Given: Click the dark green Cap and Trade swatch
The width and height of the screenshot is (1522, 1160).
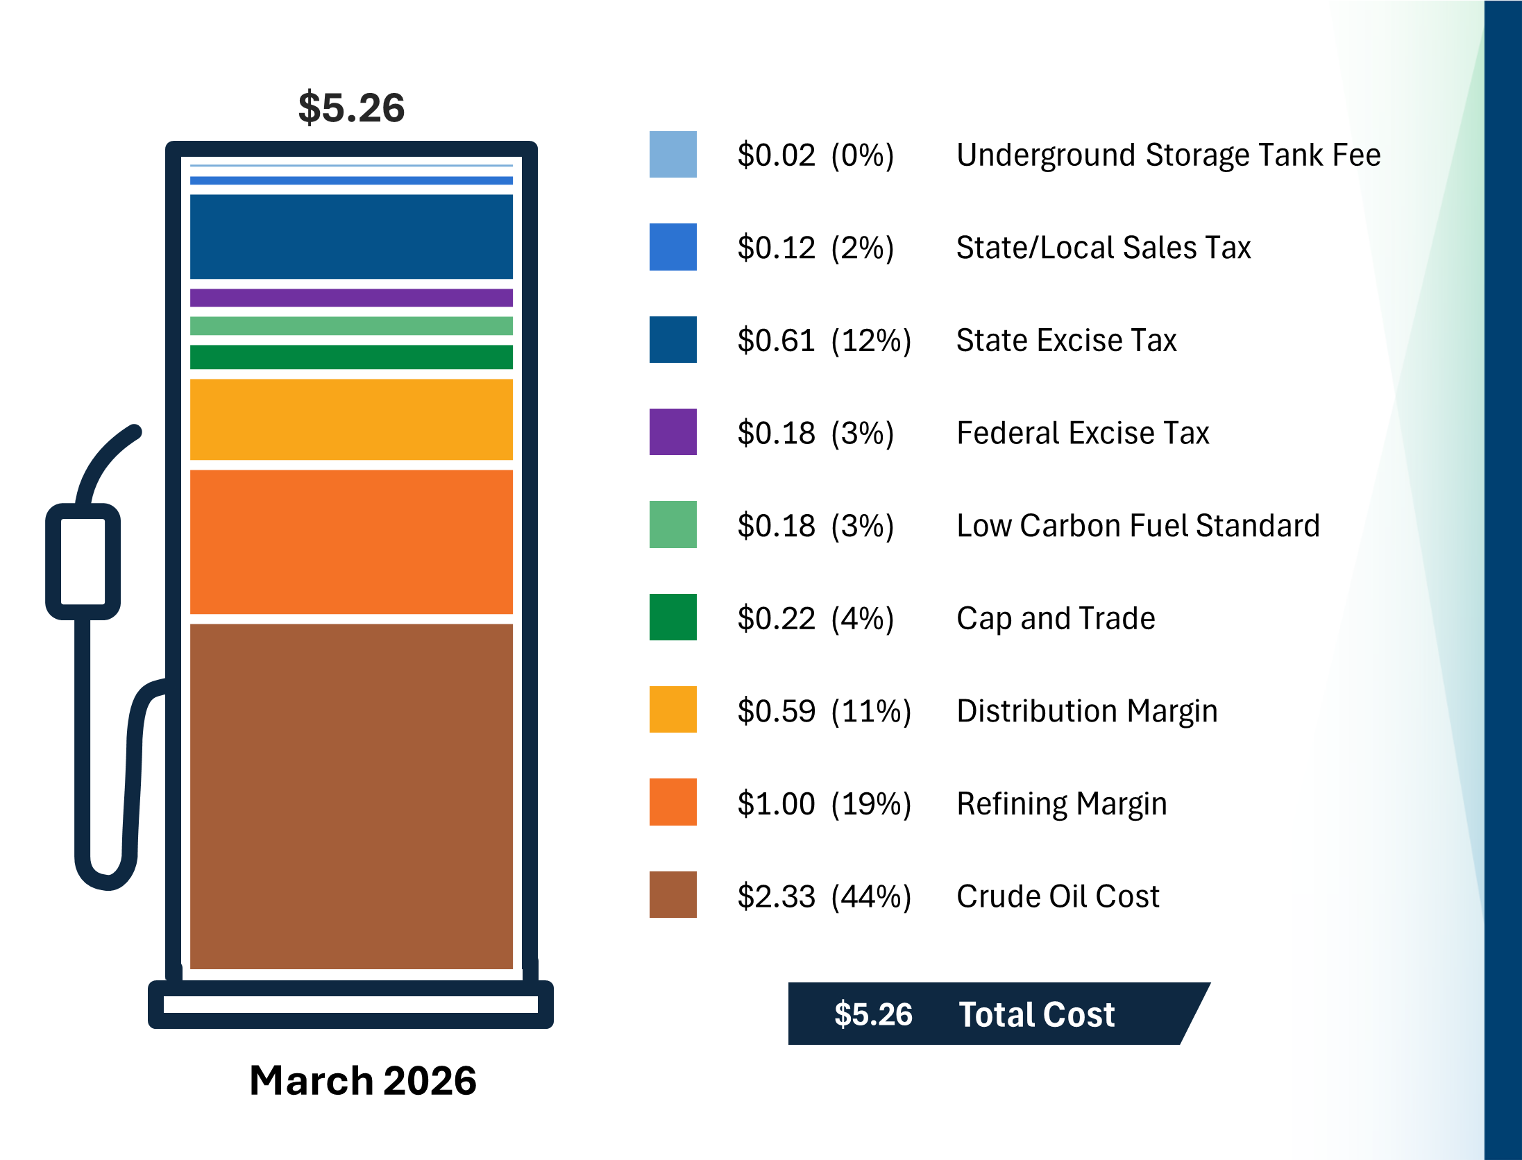Looking at the screenshot, I should [673, 617].
